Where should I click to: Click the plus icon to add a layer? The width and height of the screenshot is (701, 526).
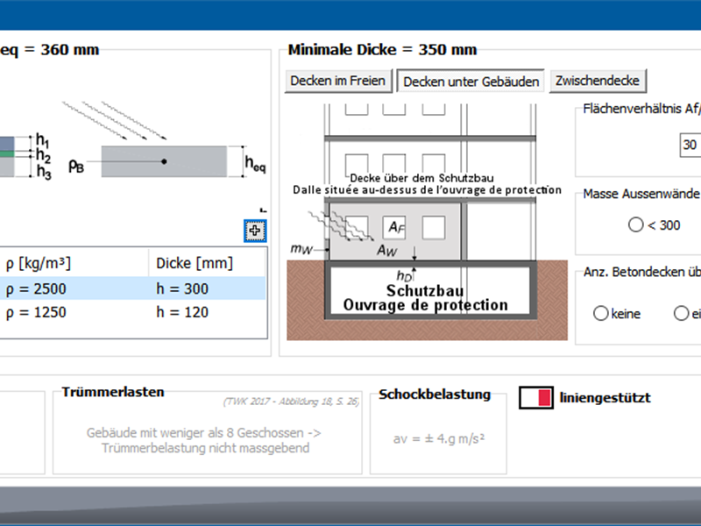[x=255, y=231]
